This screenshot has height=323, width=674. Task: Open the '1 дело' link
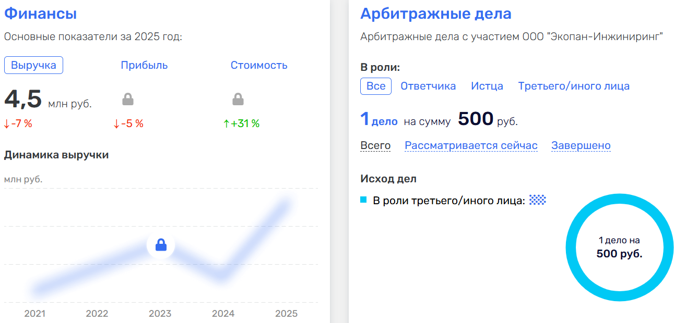point(379,120)
